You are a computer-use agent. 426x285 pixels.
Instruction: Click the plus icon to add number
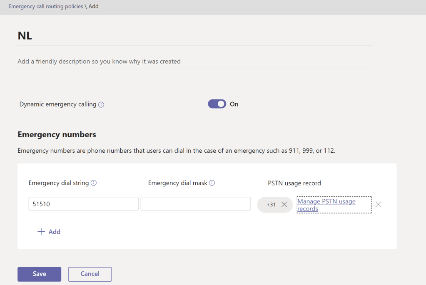pos(41,232)
